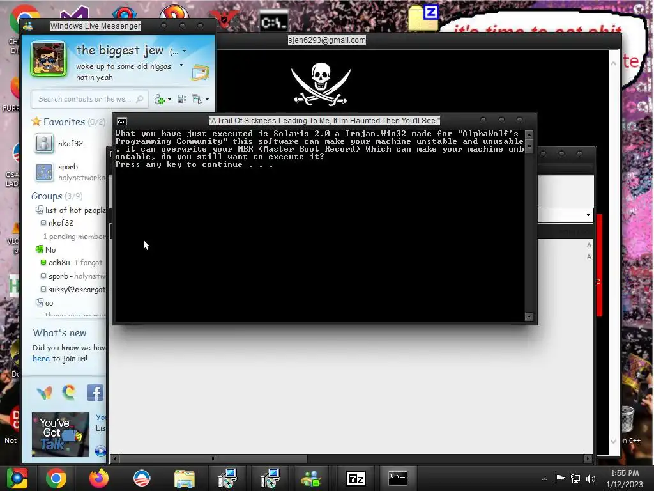Click the 1 pending member text
The height and width of the screenshot is (491, 654).
click(75, 237)
